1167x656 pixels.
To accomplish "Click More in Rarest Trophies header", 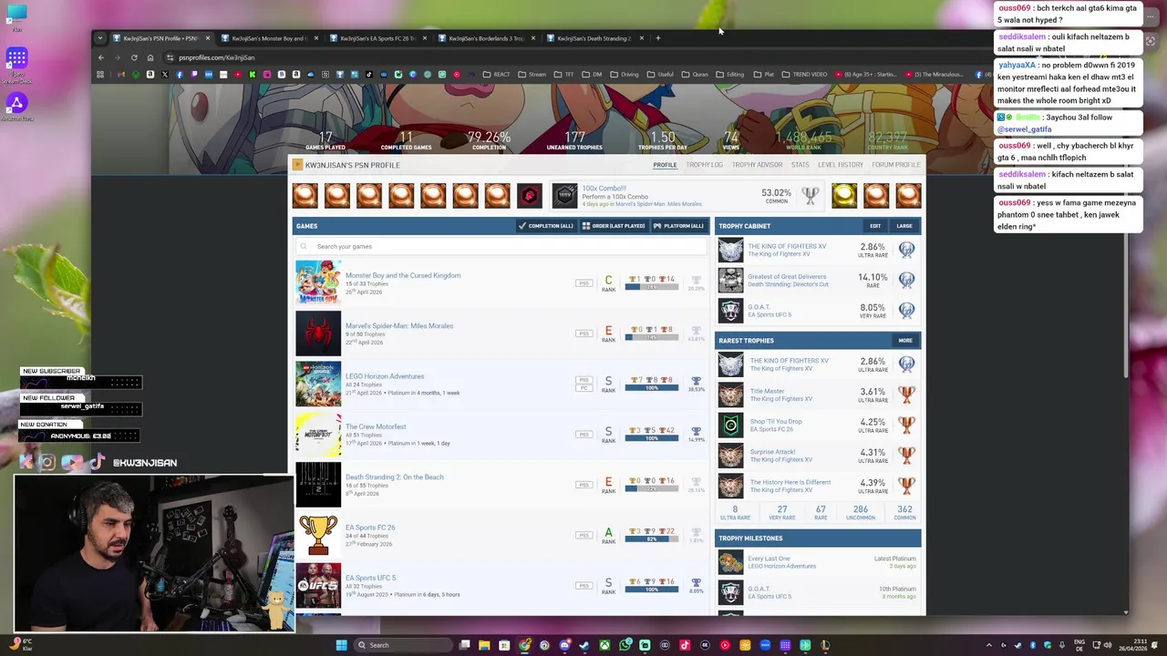I will pos(905,341).
